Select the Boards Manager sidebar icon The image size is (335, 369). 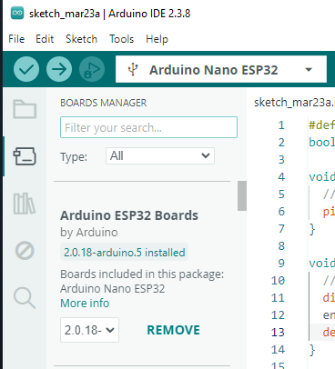click(25, 156)
